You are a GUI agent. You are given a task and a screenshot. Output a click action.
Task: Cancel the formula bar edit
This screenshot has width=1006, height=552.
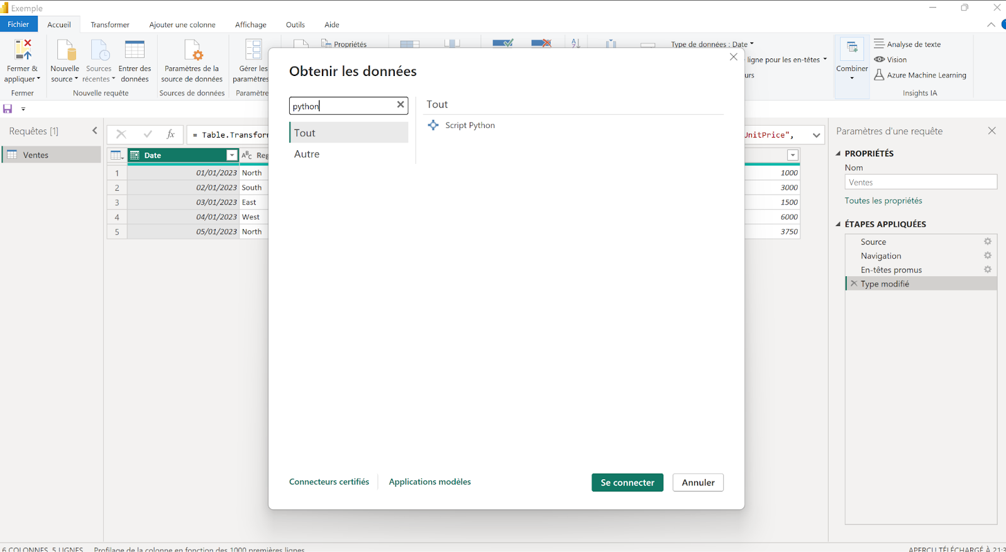(x=121, y=134)
